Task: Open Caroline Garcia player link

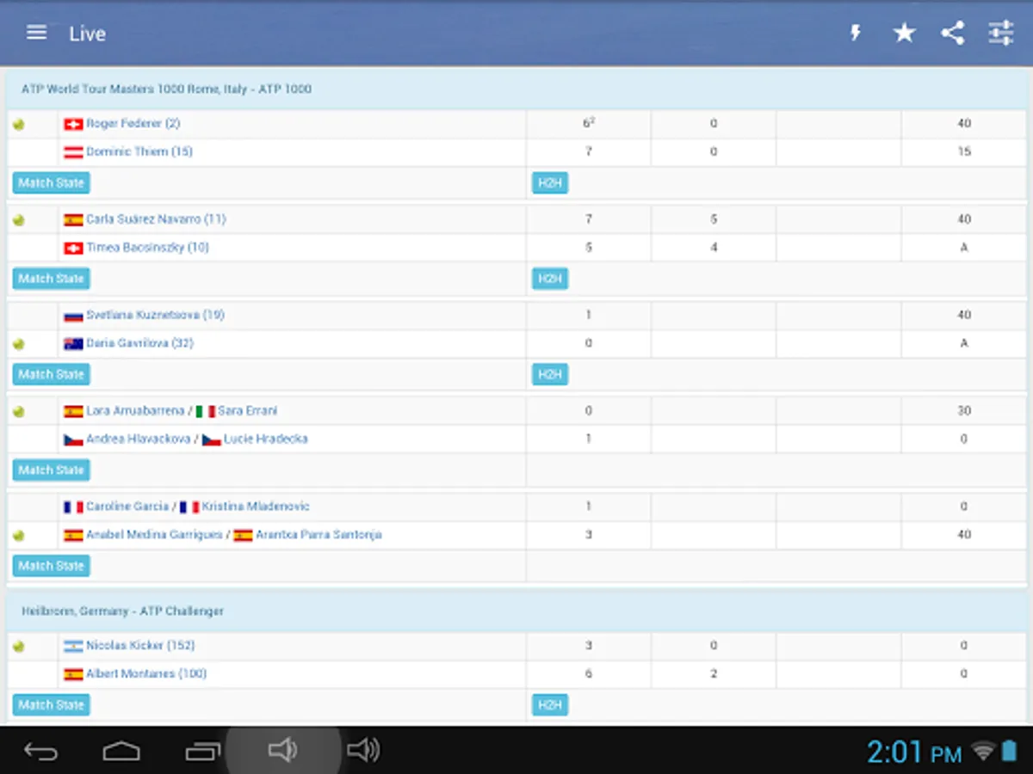Action: pyautogui.click(x=127, y=507)
